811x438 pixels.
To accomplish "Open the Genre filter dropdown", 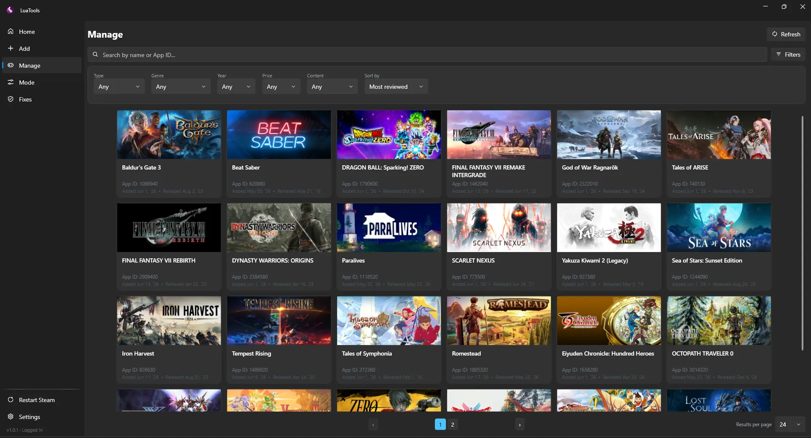I will tap(181, 87).
